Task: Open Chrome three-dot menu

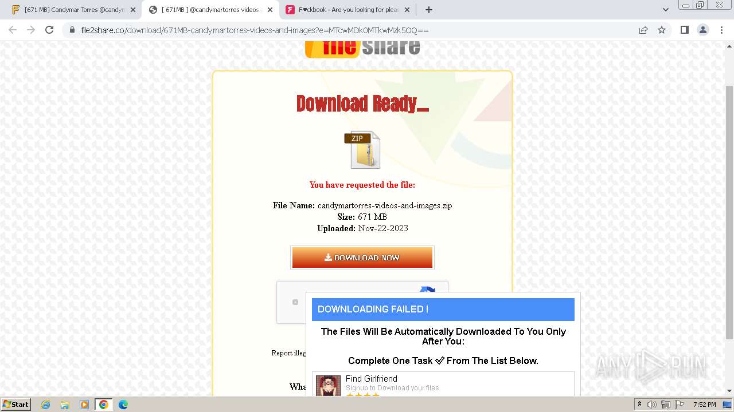Action: pos(721,30)
